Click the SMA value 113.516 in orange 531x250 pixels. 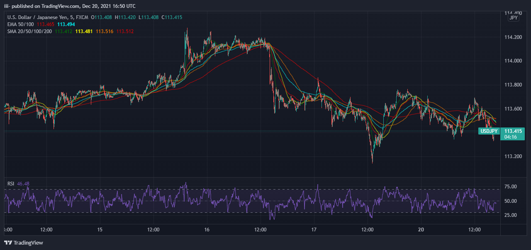click(x=105, y=31)
